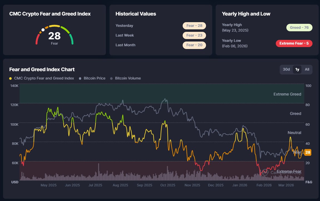
Task: Show All time chart range
Action: click(x=307, y=69)
